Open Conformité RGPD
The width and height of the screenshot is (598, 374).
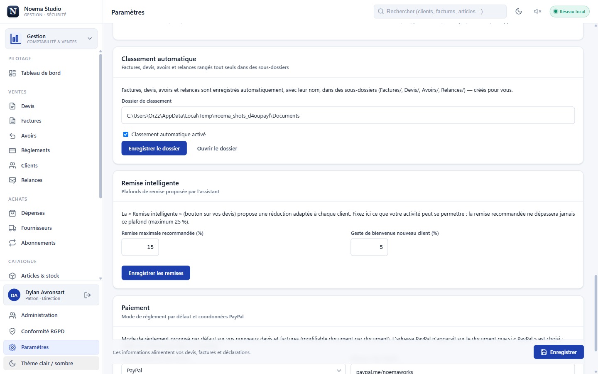(51, 332)
